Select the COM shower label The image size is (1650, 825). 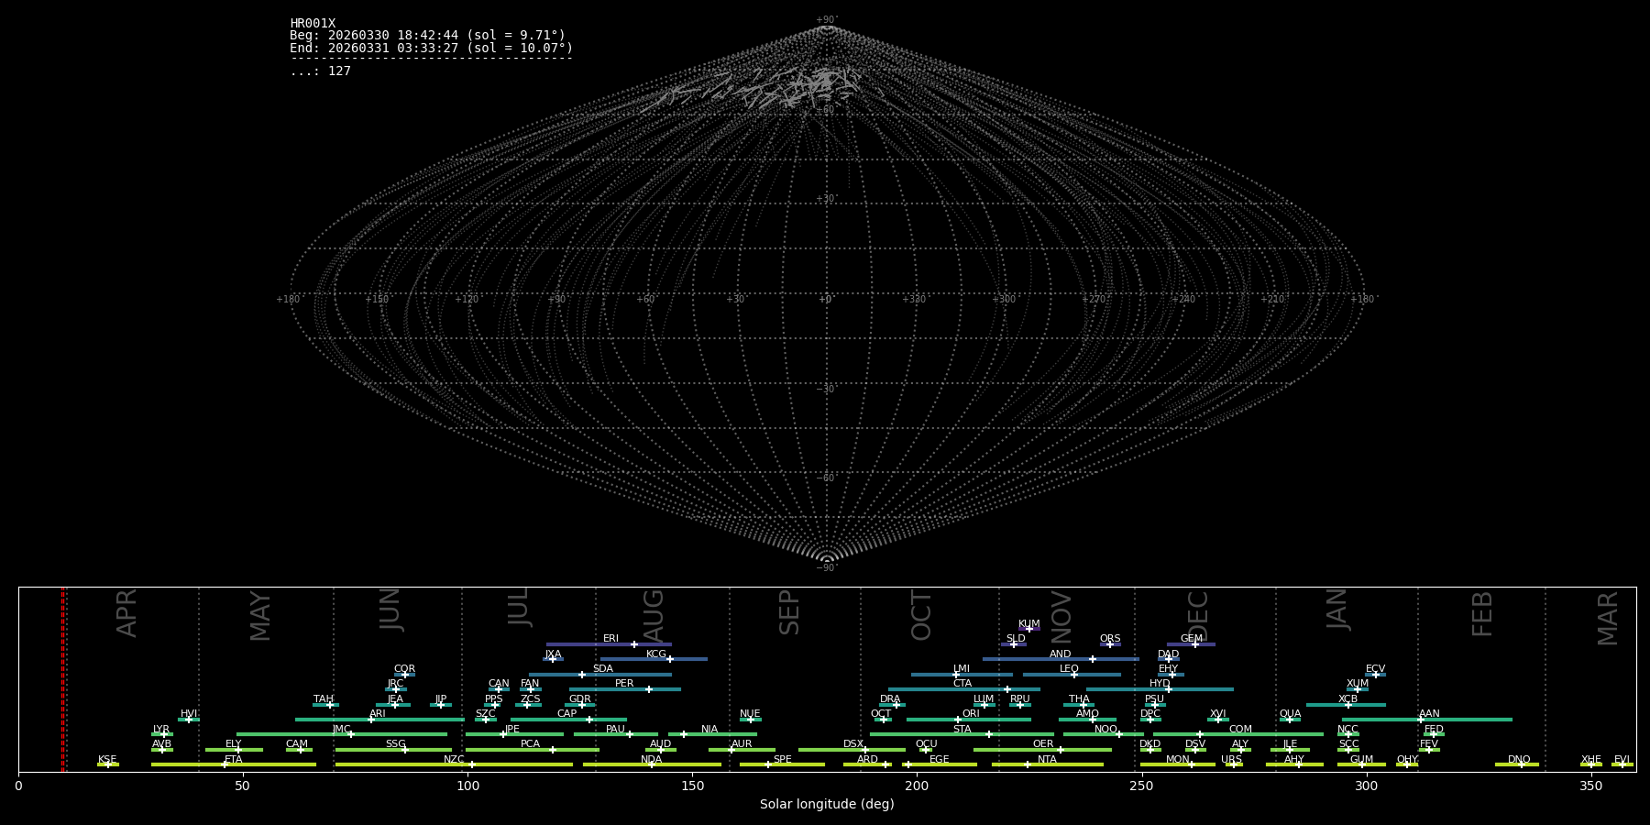pyautogui.click(x=1240, y=730)
